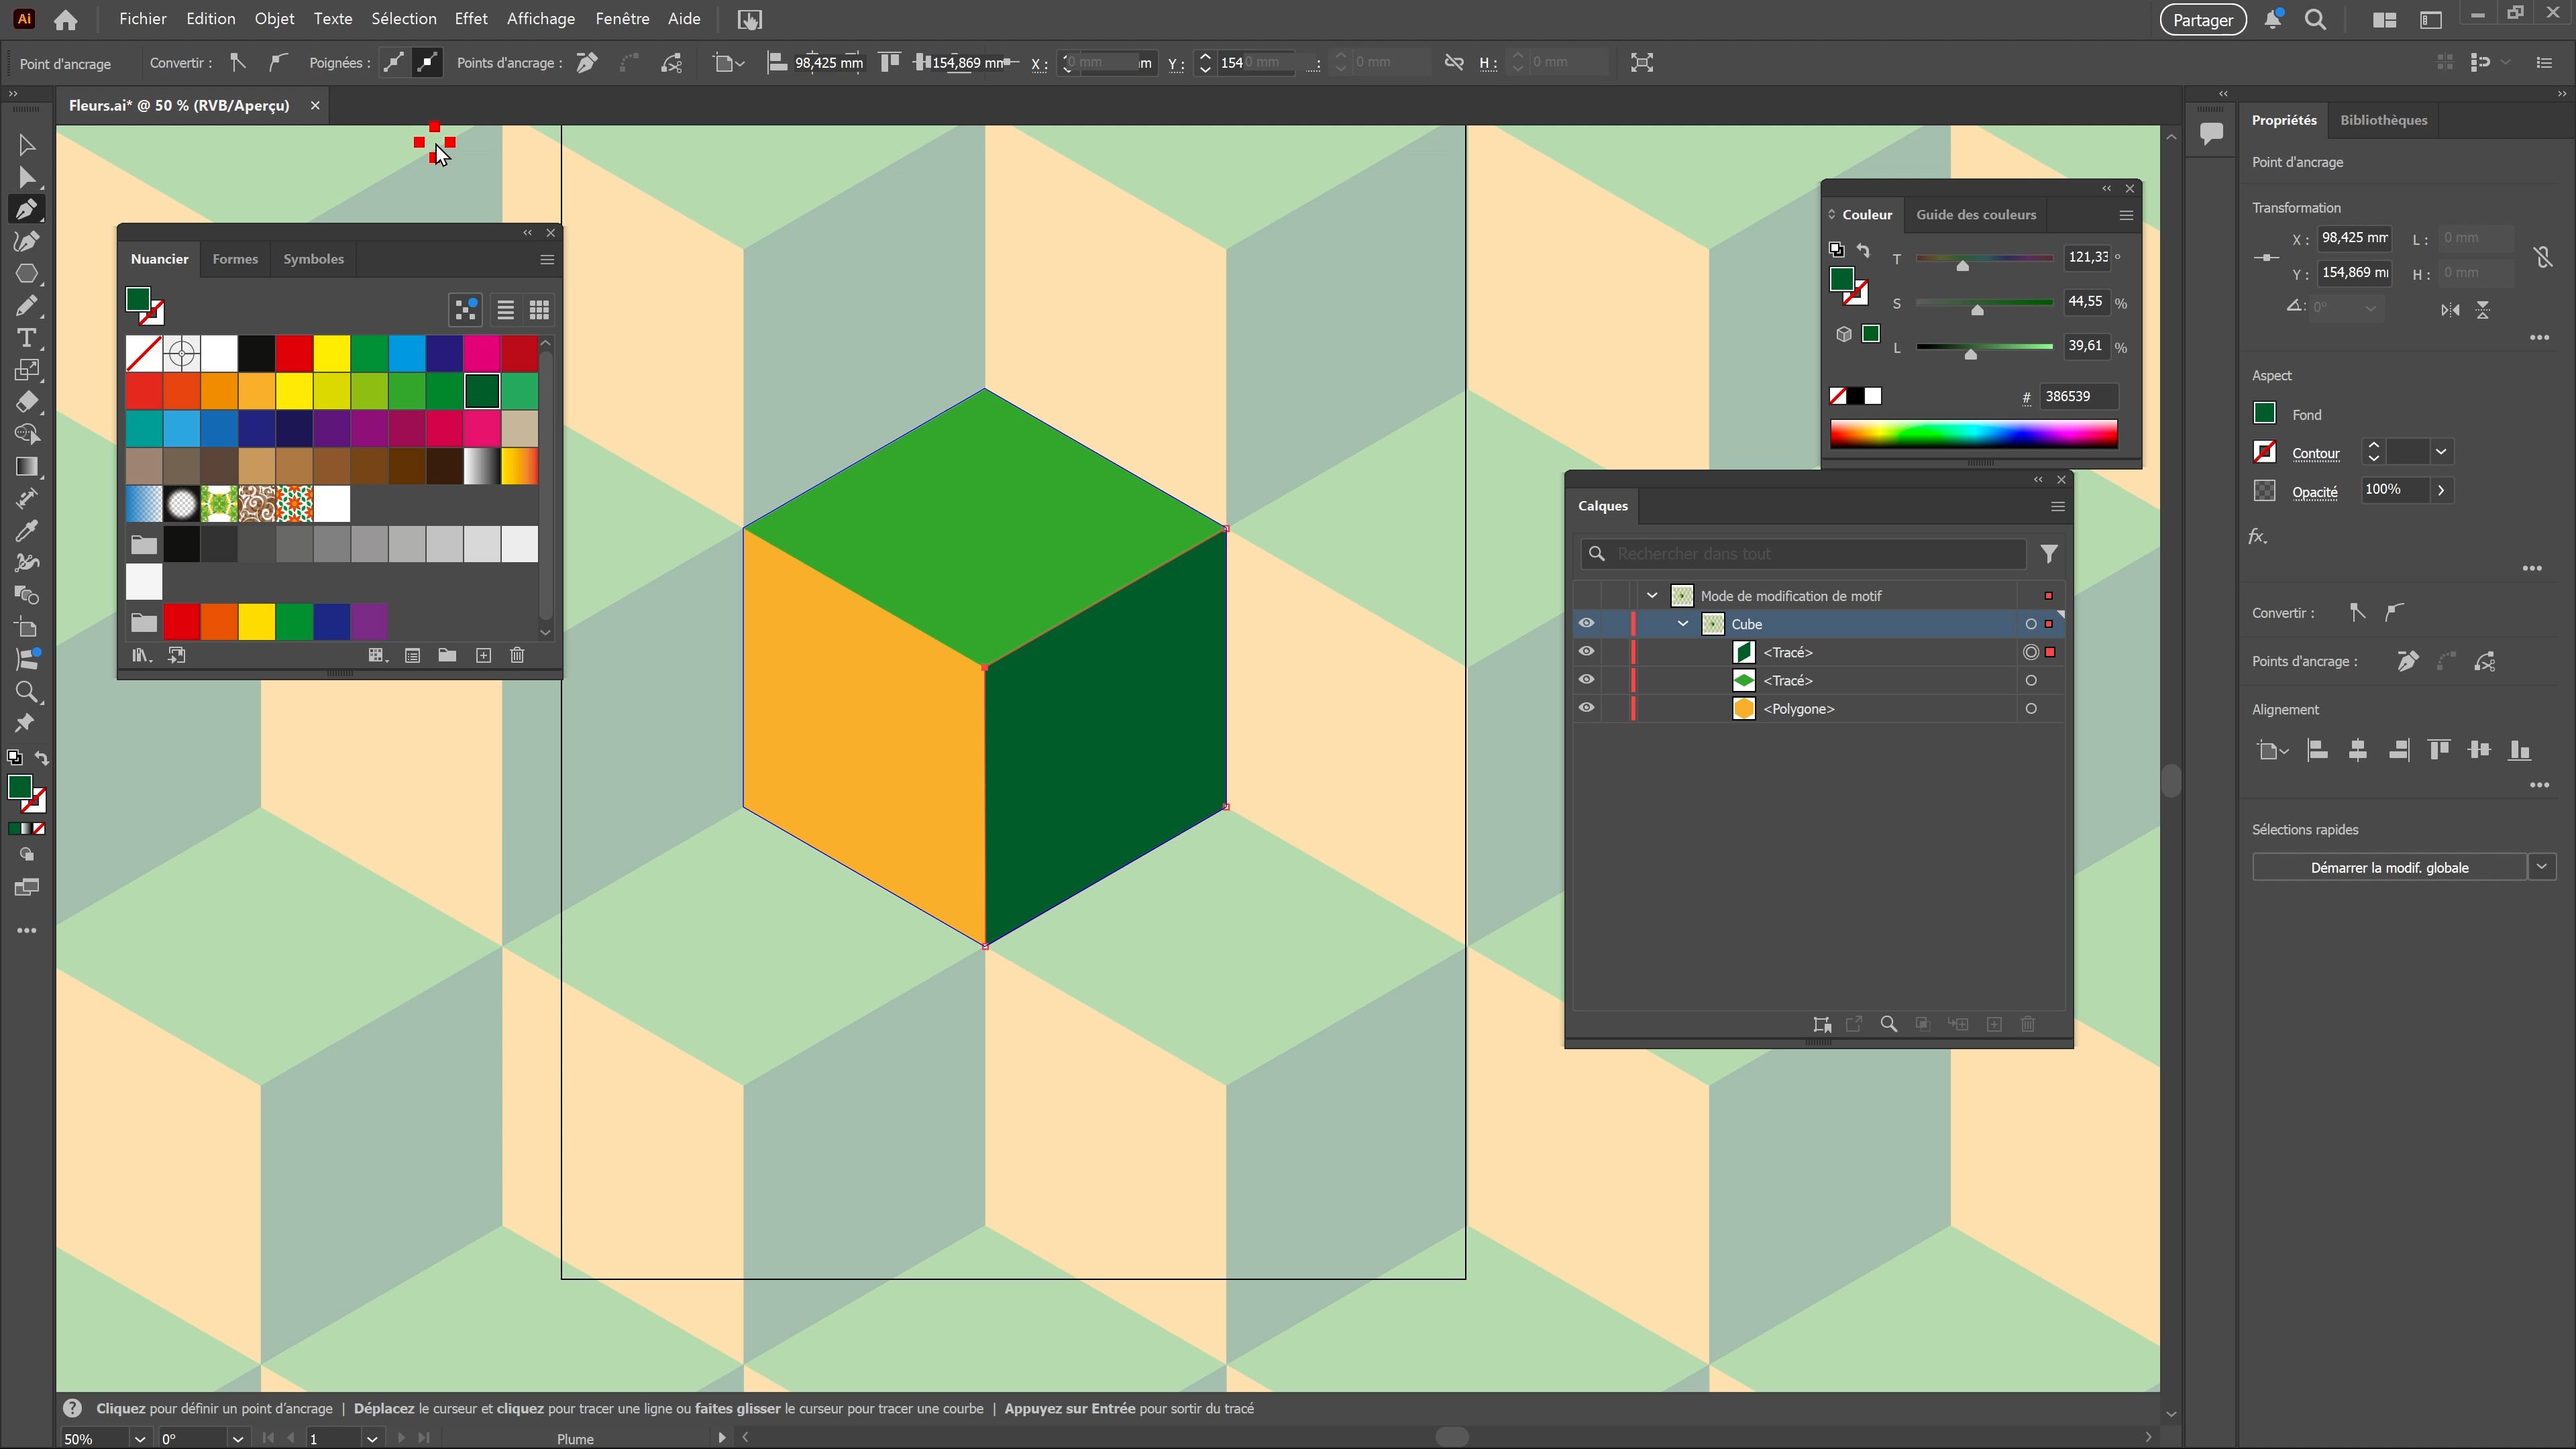The height and width of the screenshot is (1449, 2576).
Task: Select the Zoom magnifier tool
Action: pyautogui.click(x=27, y=692)
